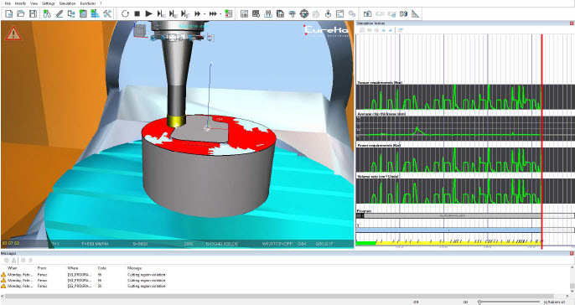This screenshot has height=305, width=575.
Task: Open the Functions menu
Action: 88,3
